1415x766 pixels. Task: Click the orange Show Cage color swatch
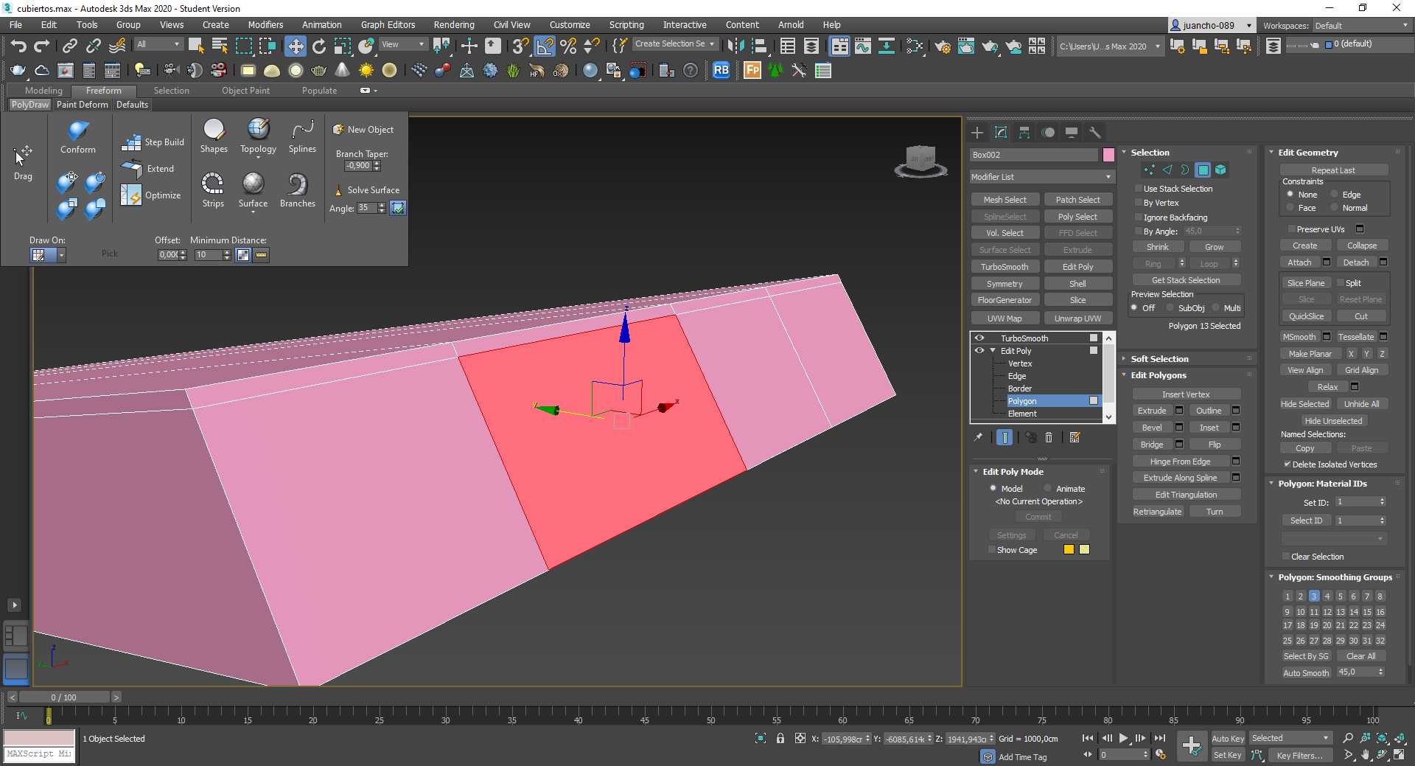(x=1069, y=549)
